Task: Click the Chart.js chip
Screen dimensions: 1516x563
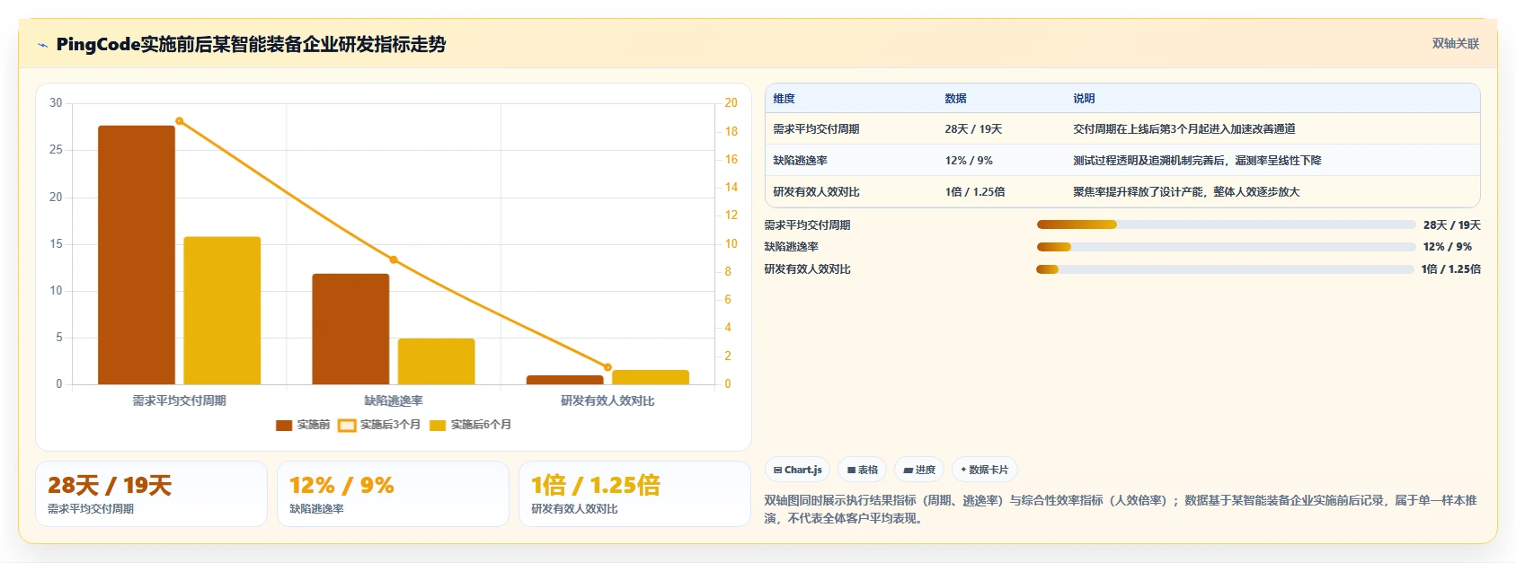Action: 798,470
